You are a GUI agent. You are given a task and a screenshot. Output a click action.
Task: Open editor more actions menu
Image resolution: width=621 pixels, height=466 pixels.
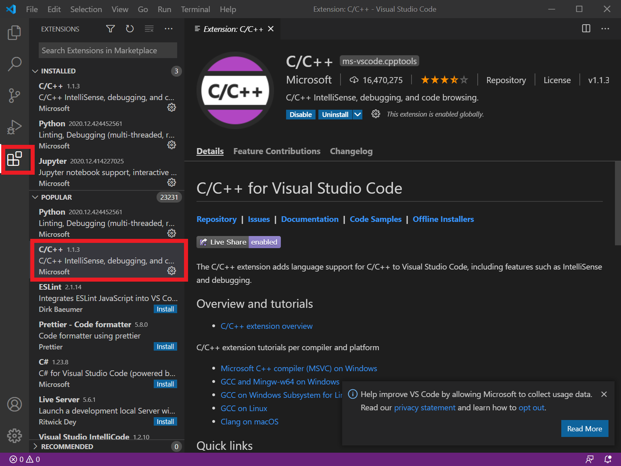point(605,29)
